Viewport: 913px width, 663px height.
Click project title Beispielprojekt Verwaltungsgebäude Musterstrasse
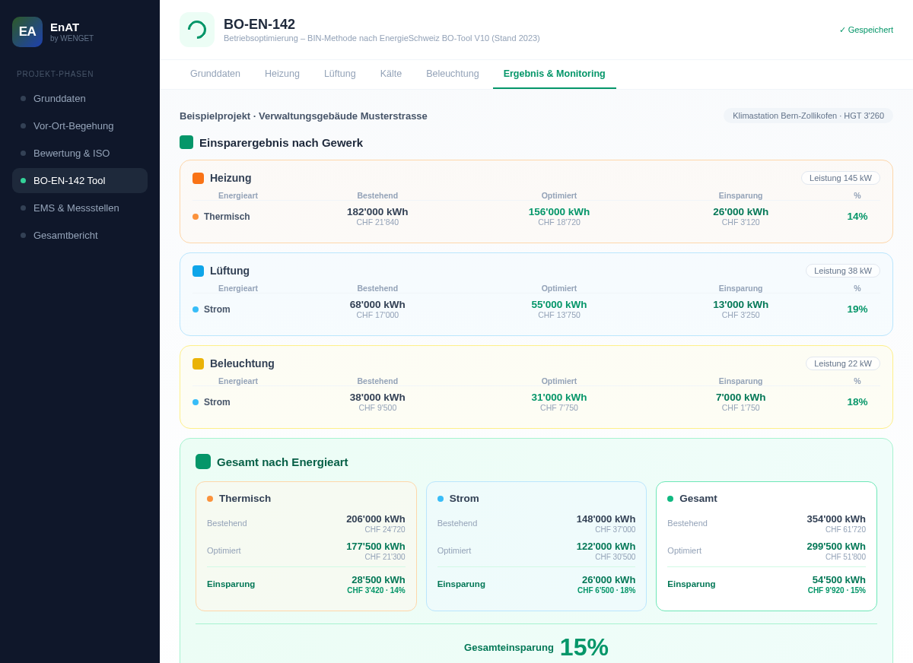(304, 116)
